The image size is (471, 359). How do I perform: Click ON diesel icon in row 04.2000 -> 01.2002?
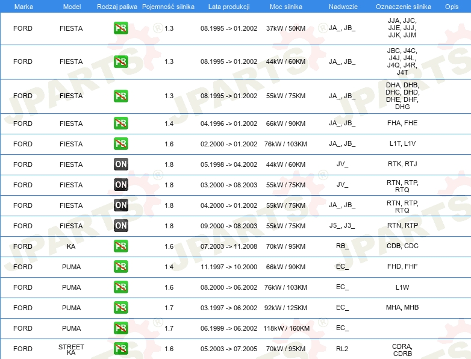pos(120,205)
